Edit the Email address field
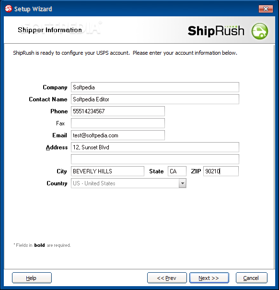This screenshot has height=290, width=279. [118, 135]
